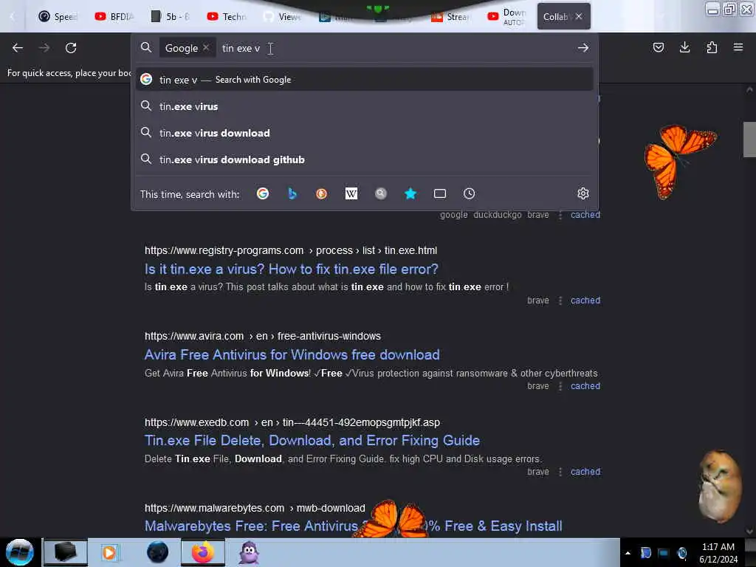
Task: Open options dots on exedb result
Action: 560,472
